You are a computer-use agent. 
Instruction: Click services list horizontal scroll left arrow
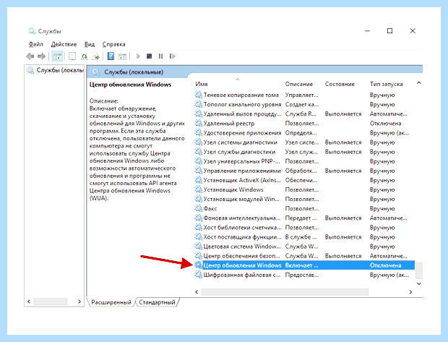point(197,292)
